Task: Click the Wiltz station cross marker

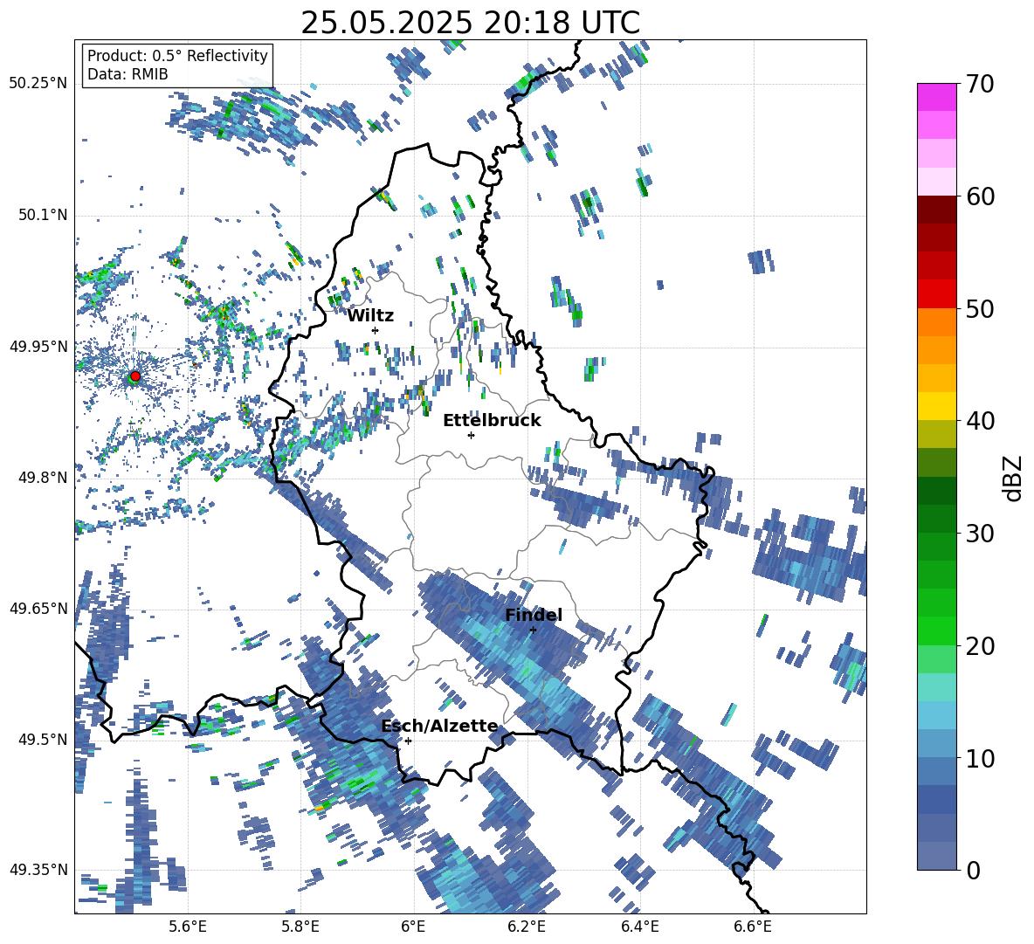Action: pyautogui.click(x=376, y=330)
